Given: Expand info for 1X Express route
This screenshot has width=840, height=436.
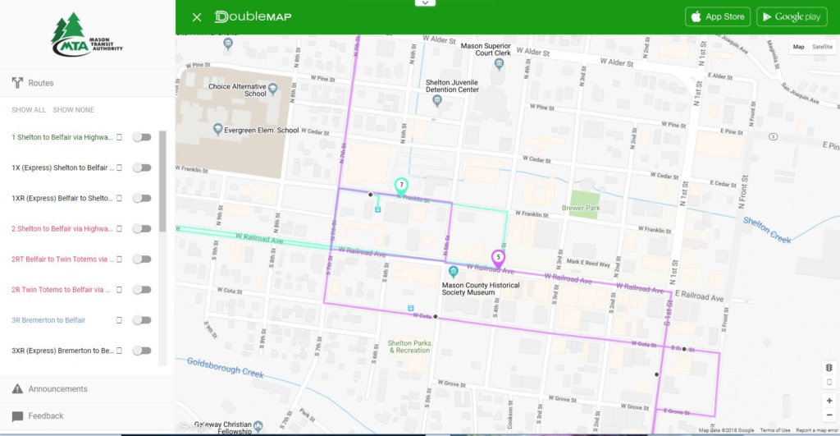Looking at the screenshot, I should pos(119,168).
